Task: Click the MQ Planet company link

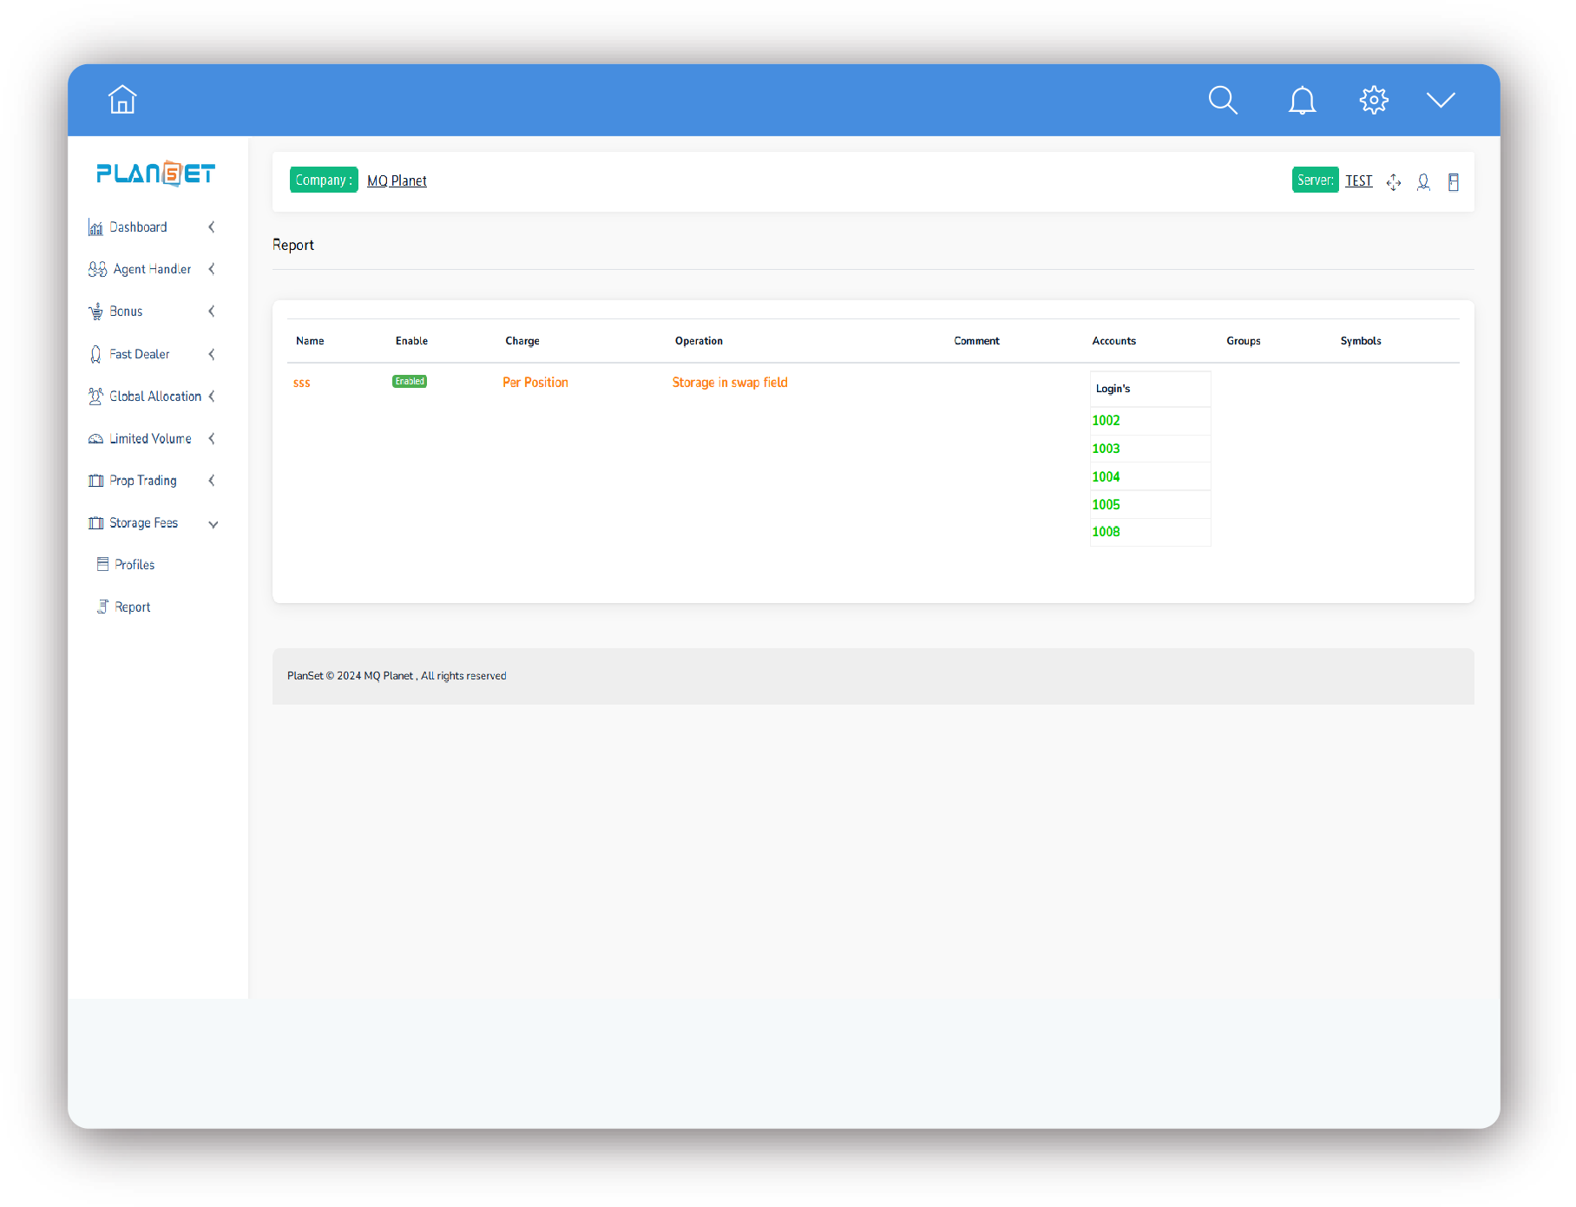Action: [397, 180]
